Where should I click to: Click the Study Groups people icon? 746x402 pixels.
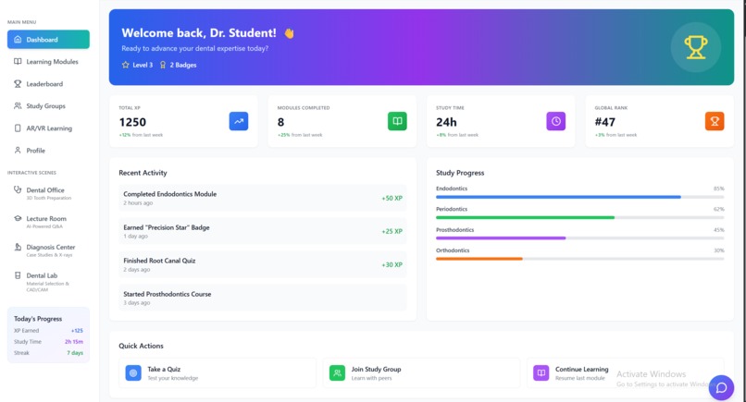18,105
